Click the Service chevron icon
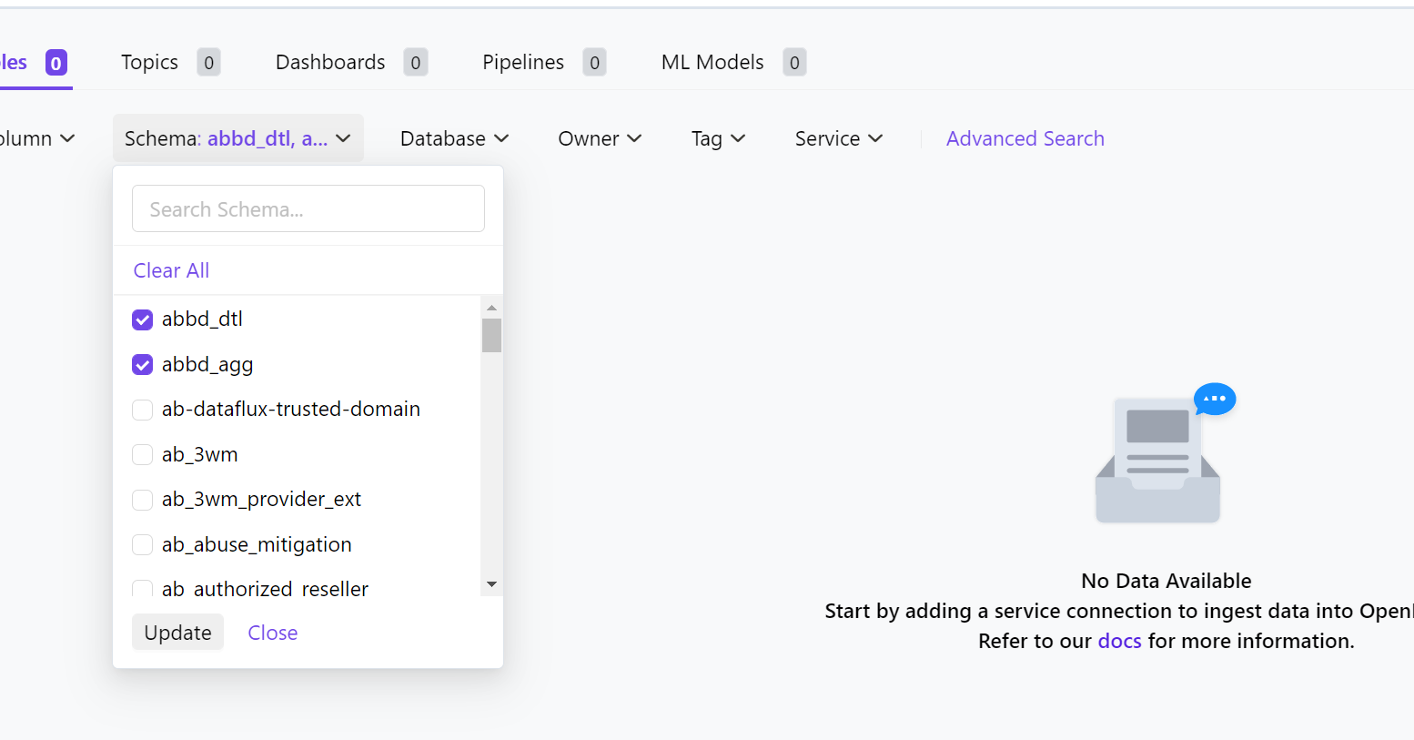The height and width of the screenshot is (740, 1414). (x=875, y=138)
